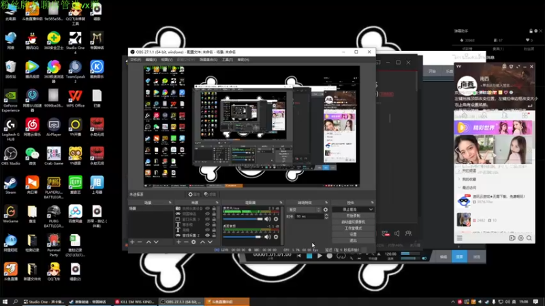
Task: Mute second audio mixer channel speaker icon
Action: click(267, 237)
